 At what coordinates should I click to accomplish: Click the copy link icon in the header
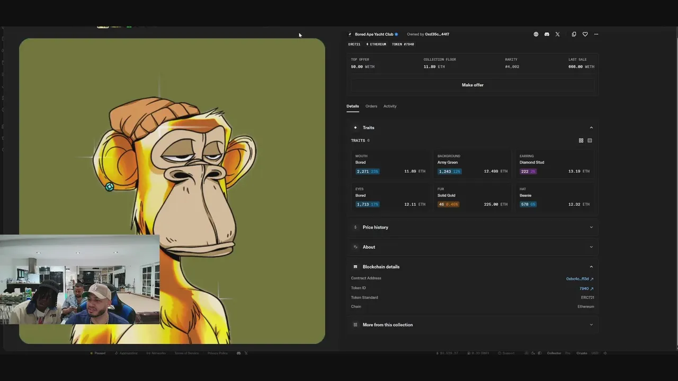pos(574,34)
